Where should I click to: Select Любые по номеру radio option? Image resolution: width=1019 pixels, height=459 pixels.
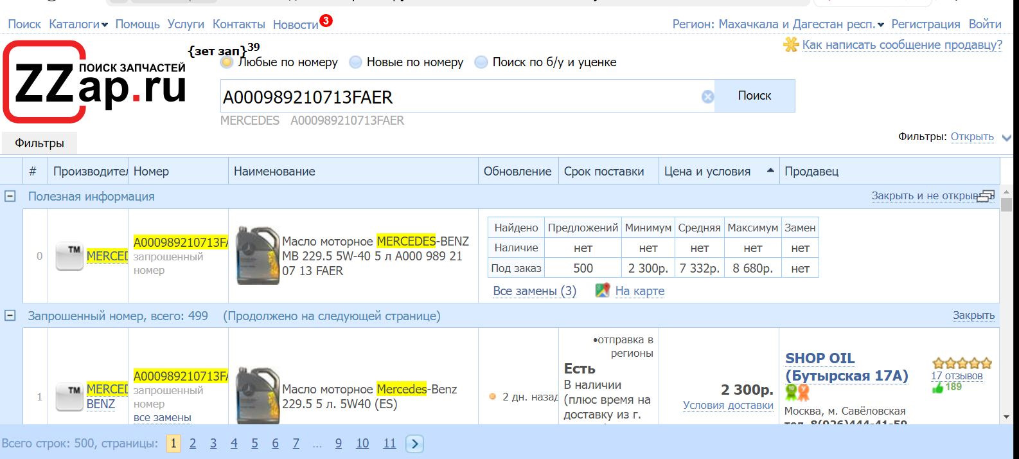coord(226,62)
